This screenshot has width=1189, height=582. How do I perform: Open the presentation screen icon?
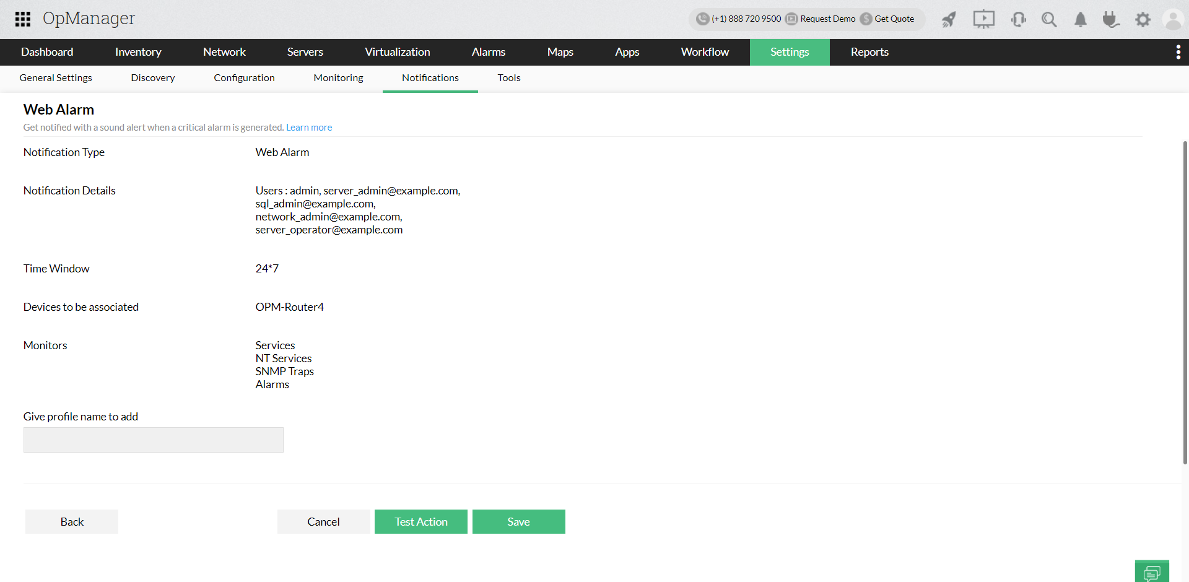983,20
